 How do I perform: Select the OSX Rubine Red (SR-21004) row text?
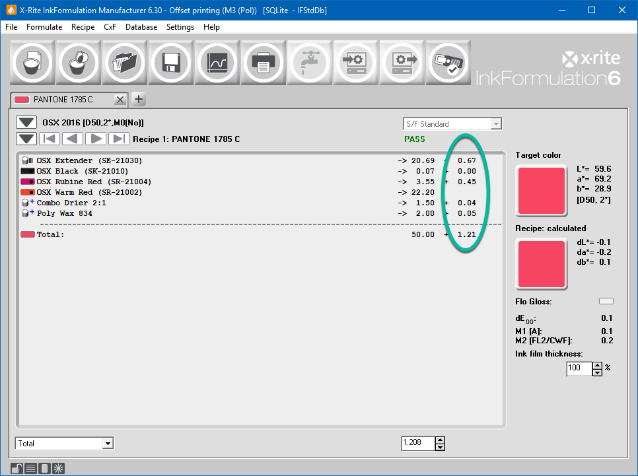click(x=94, y=182)
